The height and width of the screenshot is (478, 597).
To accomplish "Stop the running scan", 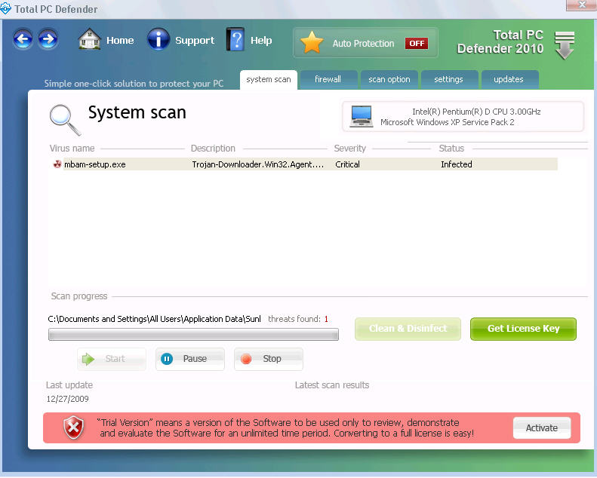I will (x=269, y=359).
